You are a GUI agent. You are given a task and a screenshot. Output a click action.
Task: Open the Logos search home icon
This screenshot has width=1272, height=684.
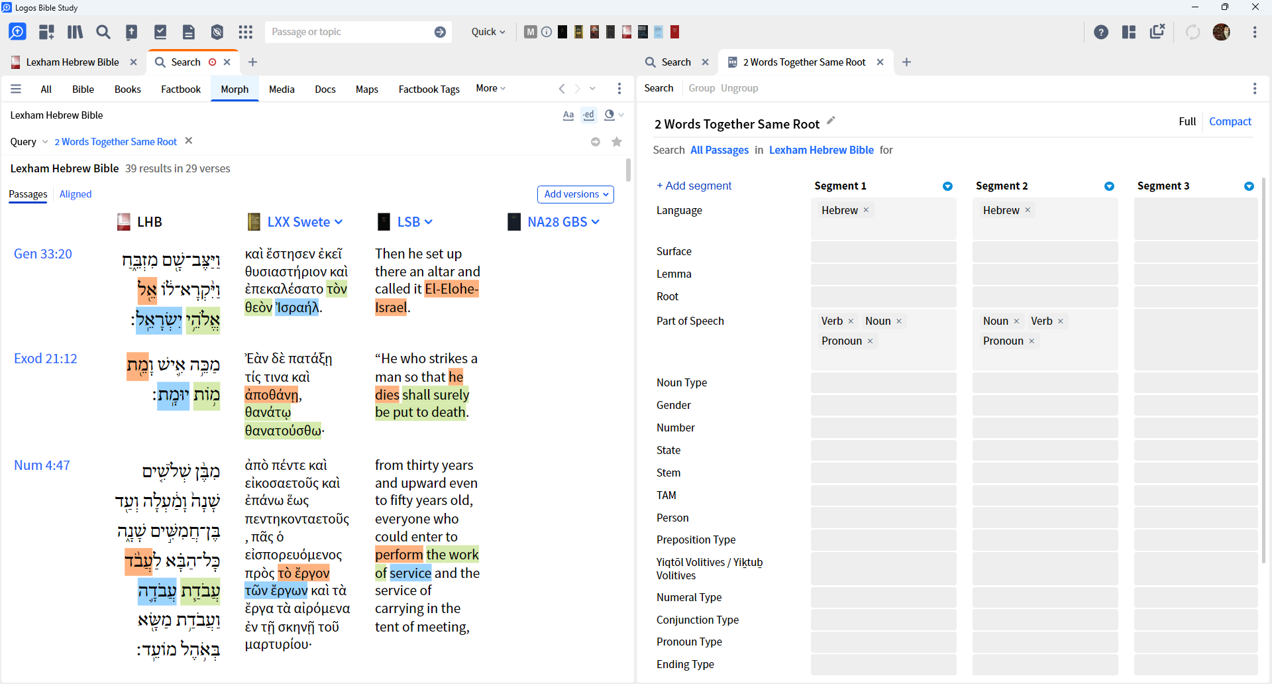coord(17,32)
